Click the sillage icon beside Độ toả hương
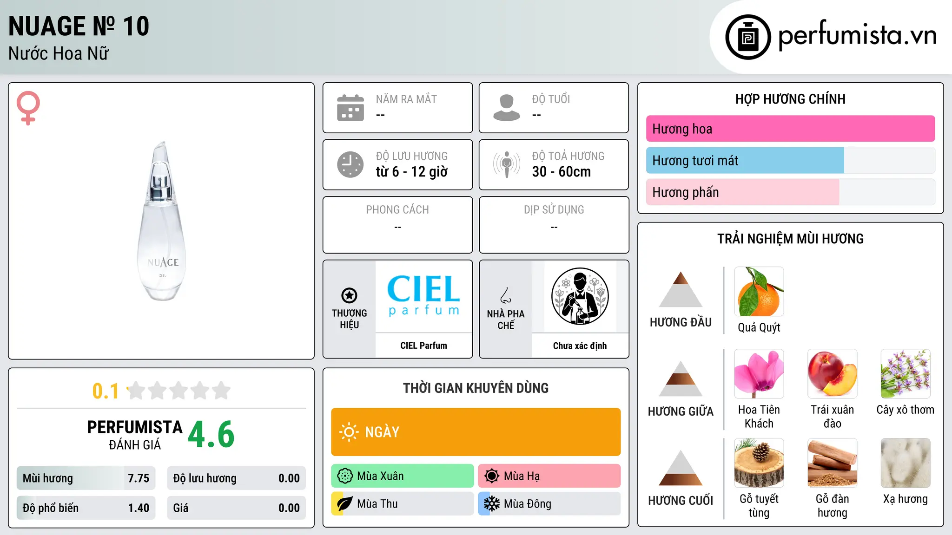This screenshot has width=952, height=535. pos(507,164)
